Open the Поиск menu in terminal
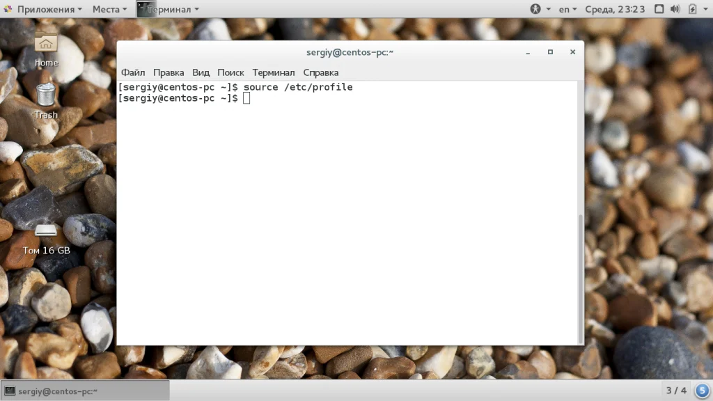This screenshot has height=401, width=713. coord(230,72)
